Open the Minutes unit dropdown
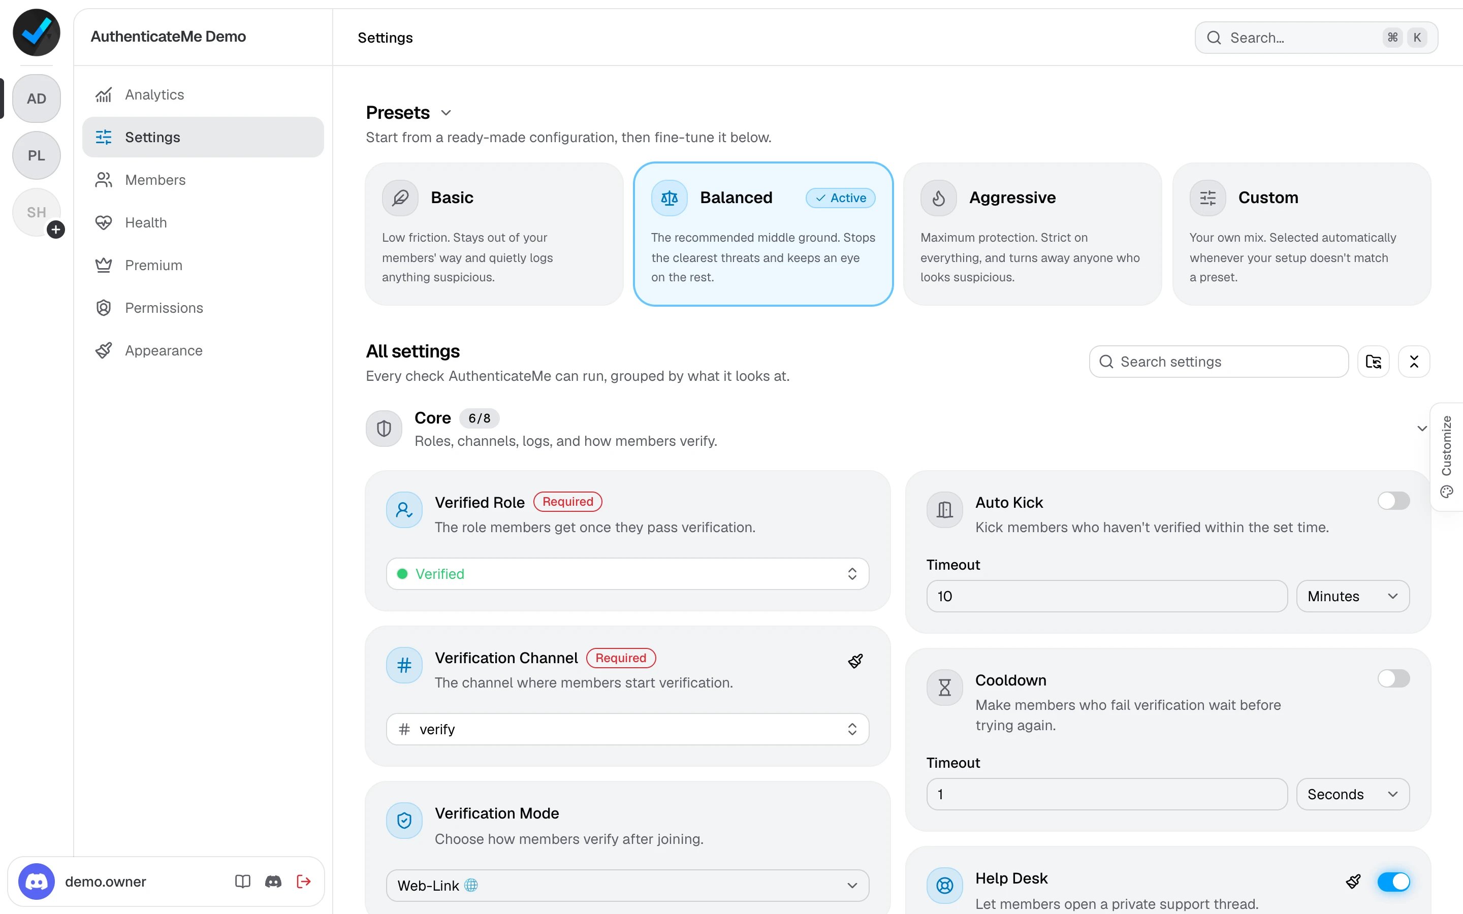The image size is (1463, 914). tap(1353, 596)
